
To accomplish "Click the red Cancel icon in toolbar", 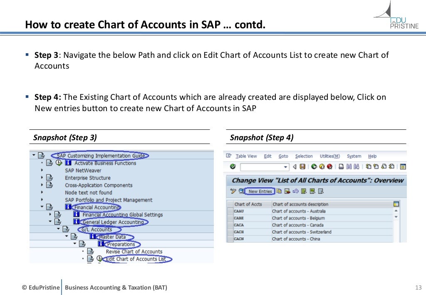I will click(329, 167).
